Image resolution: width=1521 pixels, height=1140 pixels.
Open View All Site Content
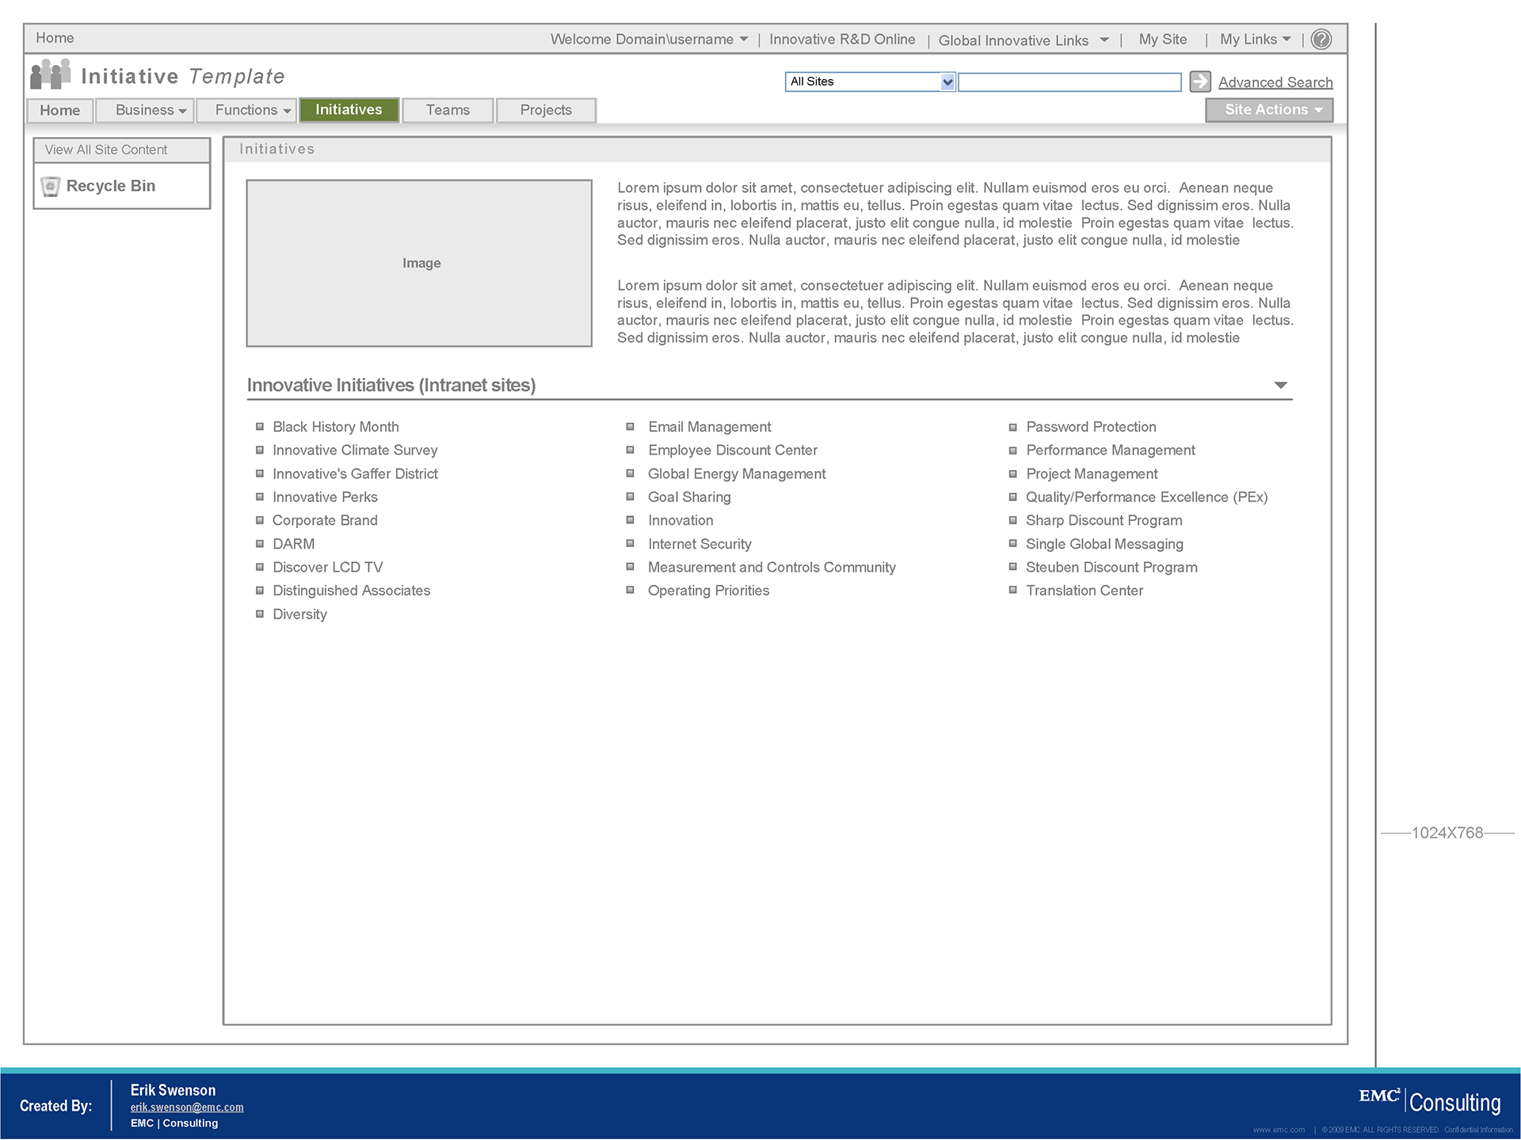tap(106, 150)
